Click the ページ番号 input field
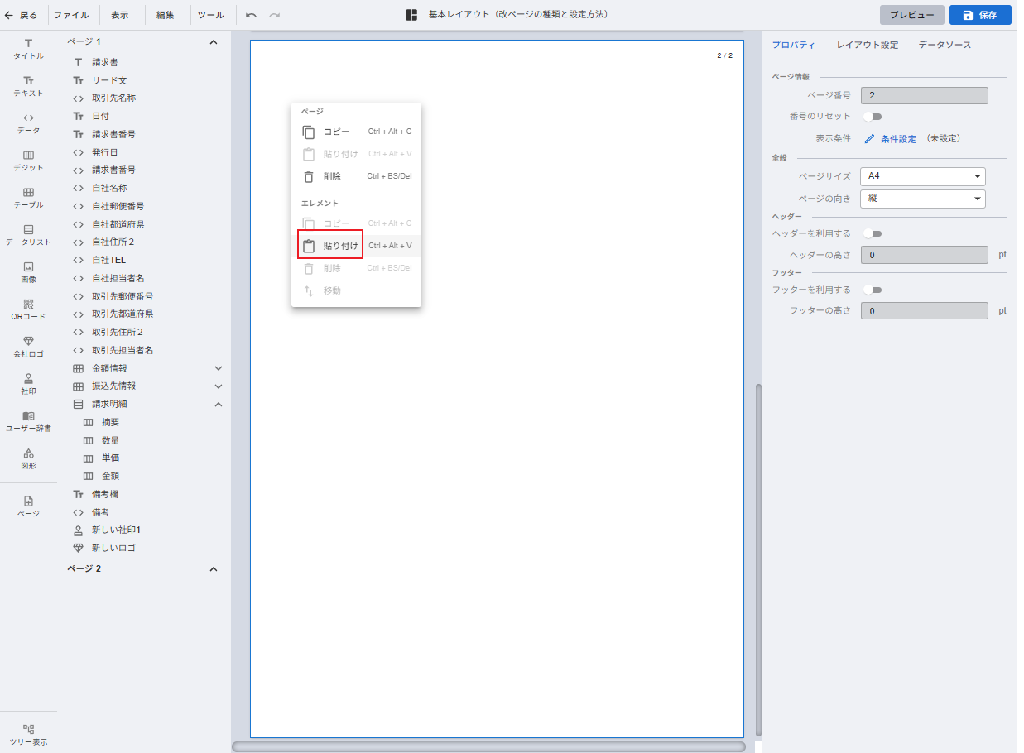Image resolution: width=1024 pixels, height=753 pixels. coord(924,96)
